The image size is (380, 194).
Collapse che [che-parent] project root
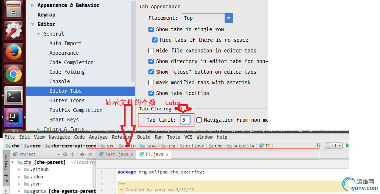click(13, 162)
